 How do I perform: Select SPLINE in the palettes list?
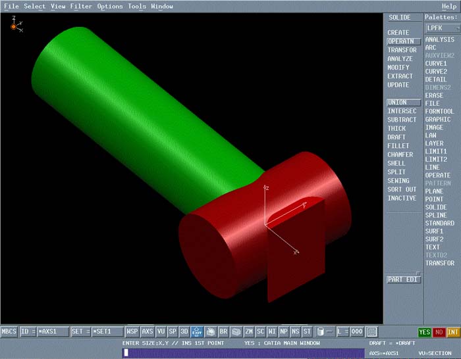click(436, 216)
